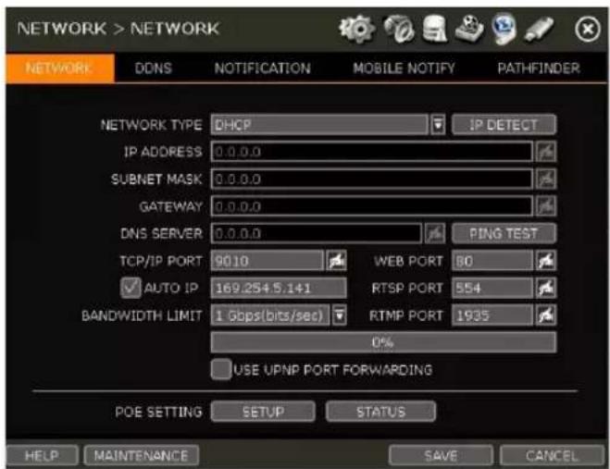610x469 pixels.
Task: Open keypad editor for WEB PORT
Action: pos(546,261)
